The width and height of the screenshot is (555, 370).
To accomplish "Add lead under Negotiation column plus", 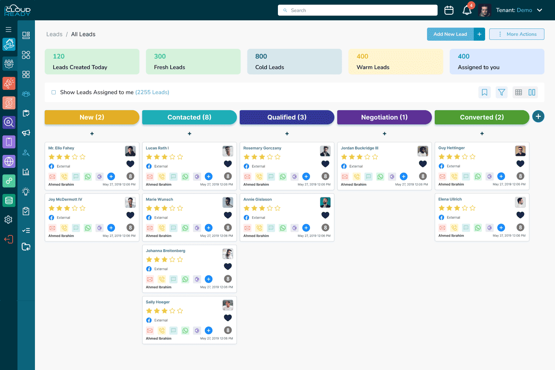I will [384, 133].
